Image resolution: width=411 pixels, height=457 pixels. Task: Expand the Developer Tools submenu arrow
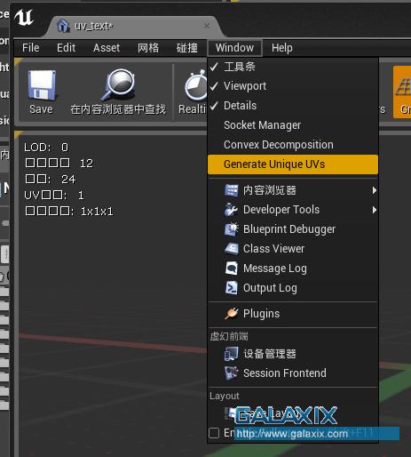tap(375, 210)
